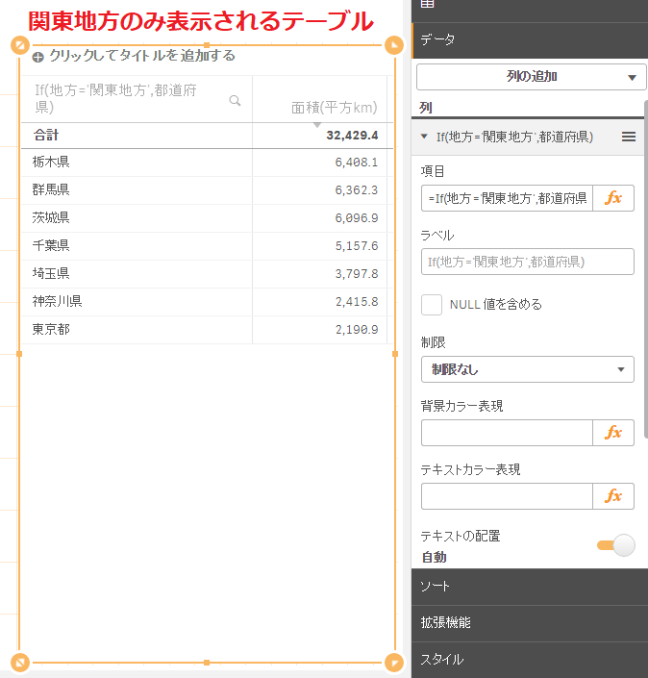The image size is (648, 678).
Task: Toggle the テキストの配置 auto switch
Action: [615, 545]
